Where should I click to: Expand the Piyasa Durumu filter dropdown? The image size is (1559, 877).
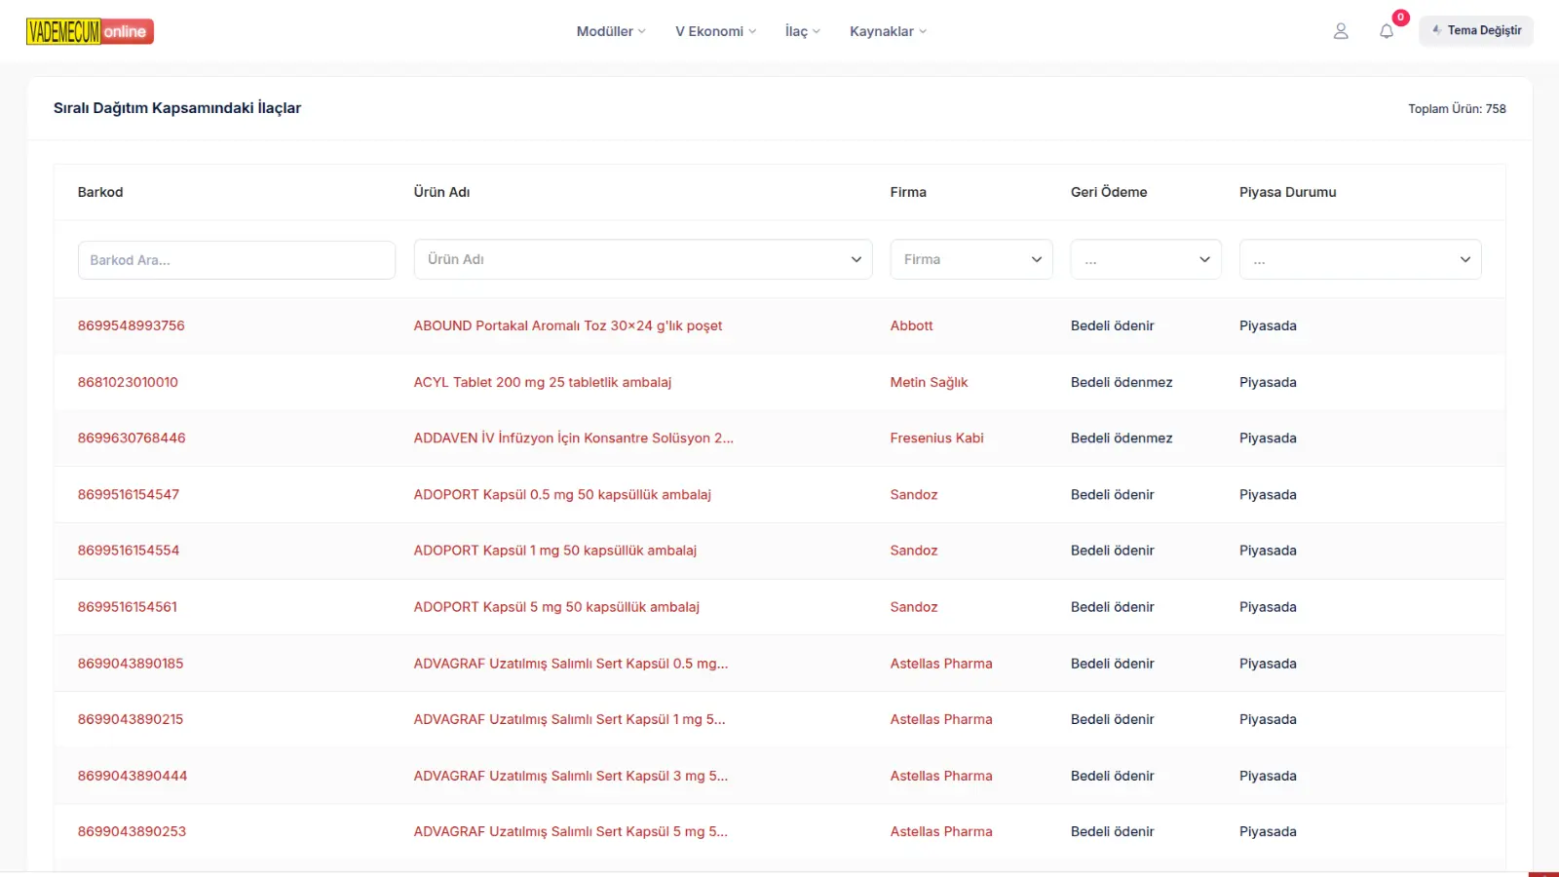point(1360,259)
